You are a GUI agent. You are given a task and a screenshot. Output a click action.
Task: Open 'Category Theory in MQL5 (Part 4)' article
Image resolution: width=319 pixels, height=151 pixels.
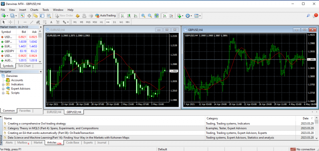[53, 128]
